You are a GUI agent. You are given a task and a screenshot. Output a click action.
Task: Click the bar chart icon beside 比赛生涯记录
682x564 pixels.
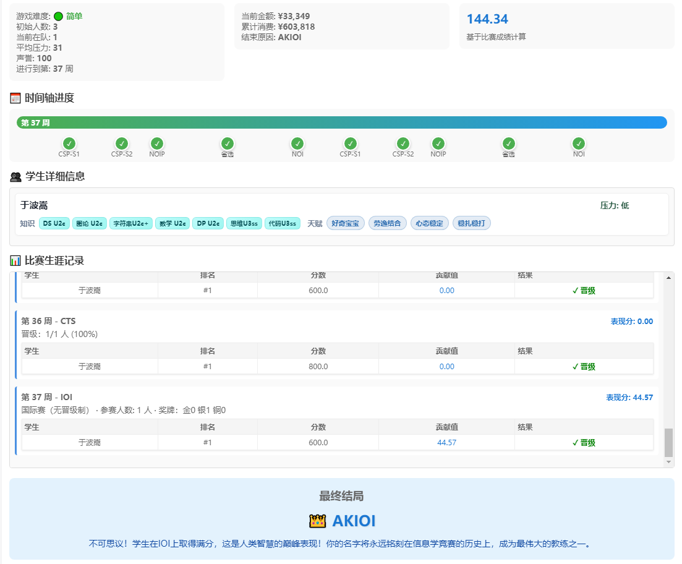15,261
